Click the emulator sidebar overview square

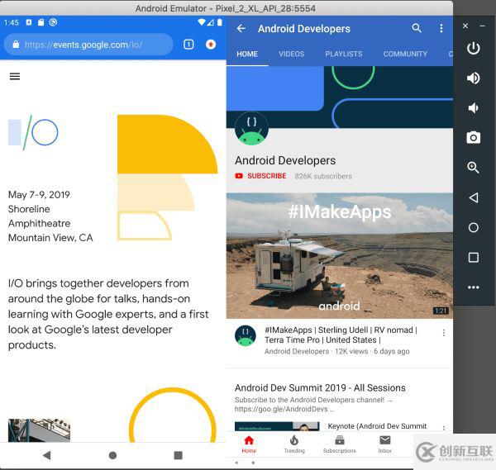click(473, 257)
